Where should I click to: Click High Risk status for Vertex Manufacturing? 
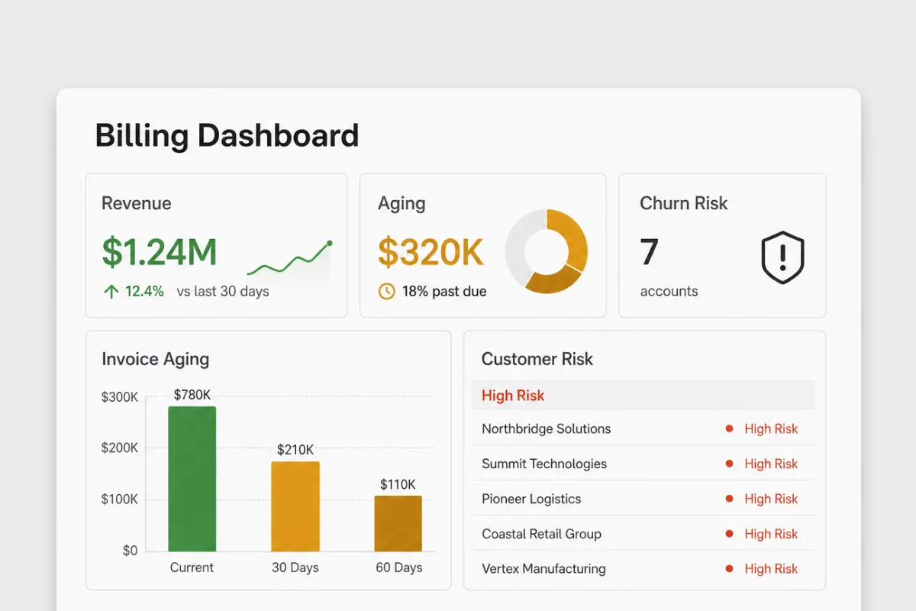(x=771, y=568)
